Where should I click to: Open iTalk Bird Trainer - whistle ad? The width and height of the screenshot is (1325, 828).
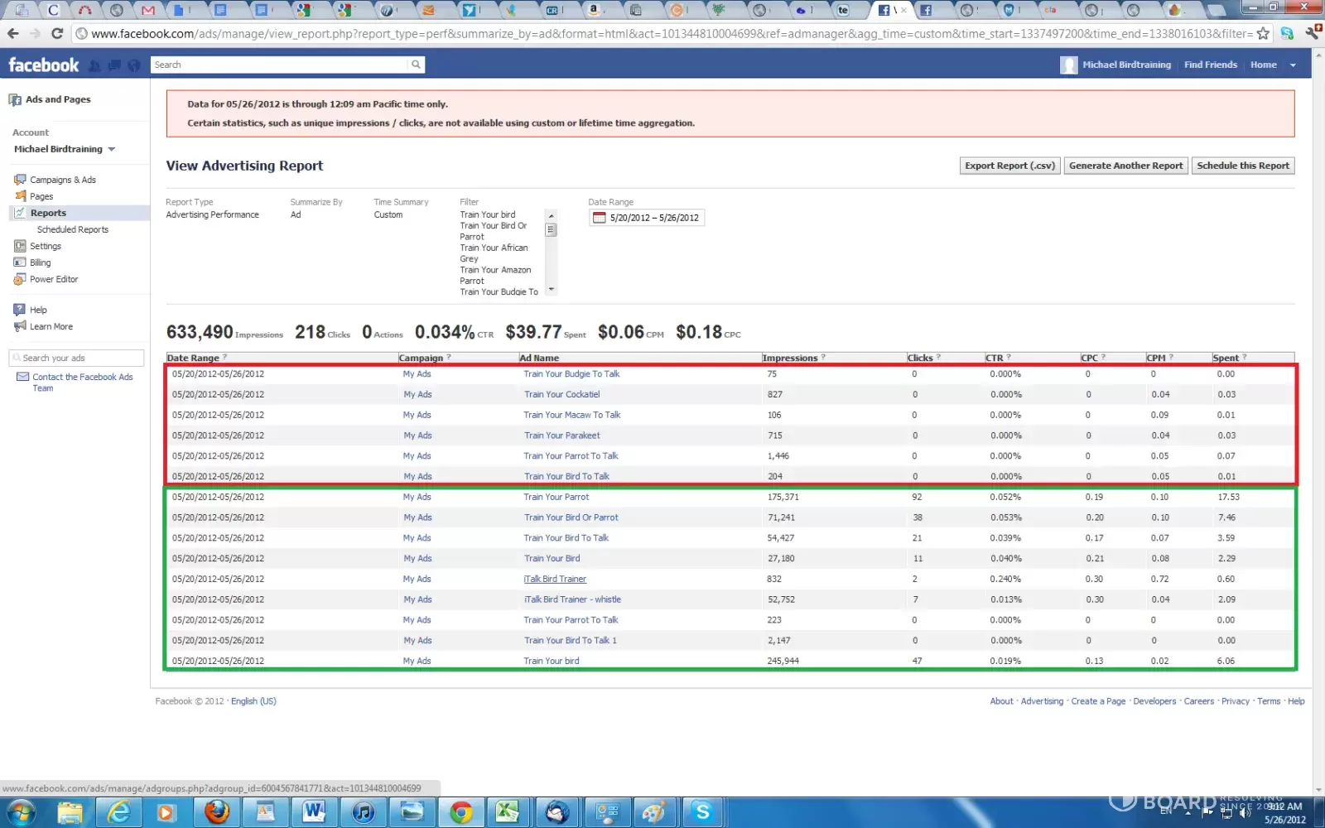(x=572, y=599)
